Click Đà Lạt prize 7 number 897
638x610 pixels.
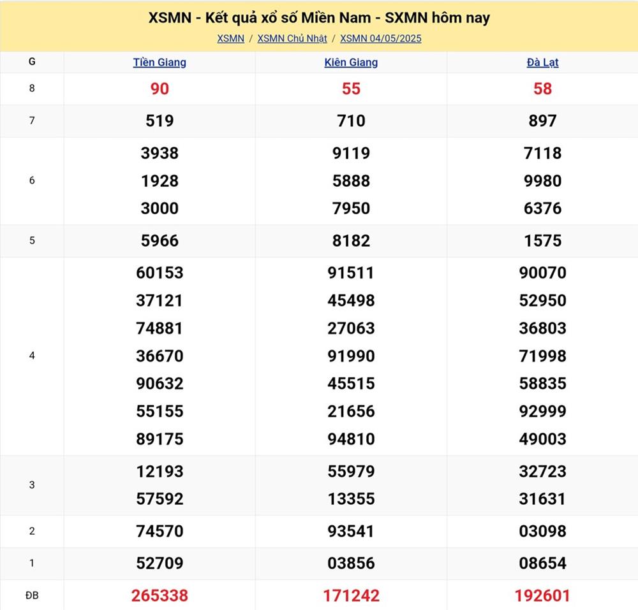coord(542,121)
